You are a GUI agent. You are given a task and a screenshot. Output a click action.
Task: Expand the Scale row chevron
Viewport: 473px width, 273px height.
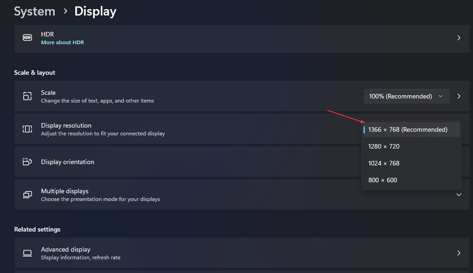point(459,96)
